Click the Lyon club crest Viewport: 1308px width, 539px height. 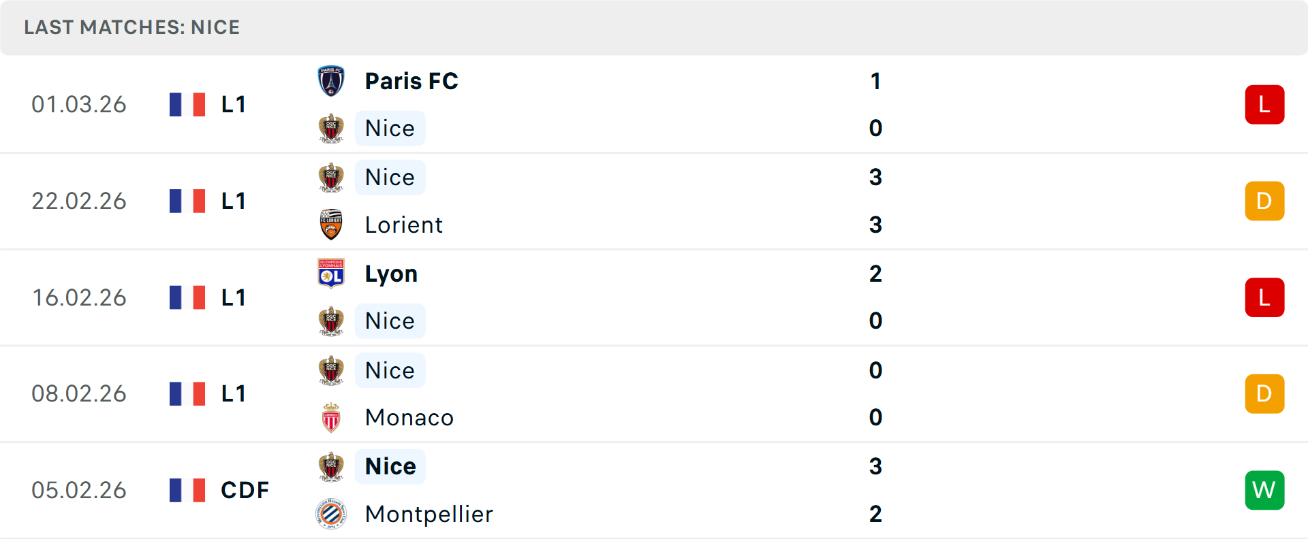[x=331, y=274]
